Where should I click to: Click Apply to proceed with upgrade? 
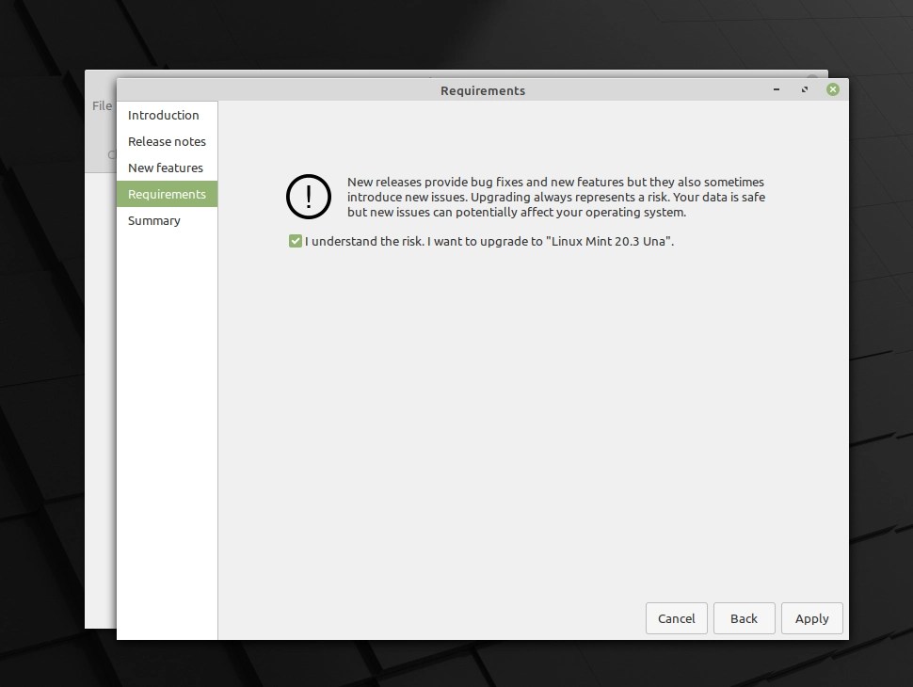pos(811,618)
